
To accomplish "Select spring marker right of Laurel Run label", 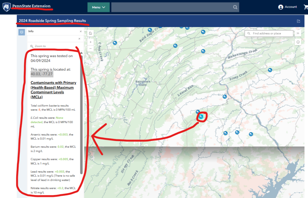I will pos(224,96).
